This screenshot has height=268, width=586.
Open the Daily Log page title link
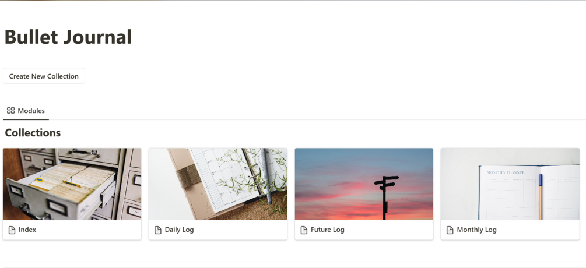180,230
